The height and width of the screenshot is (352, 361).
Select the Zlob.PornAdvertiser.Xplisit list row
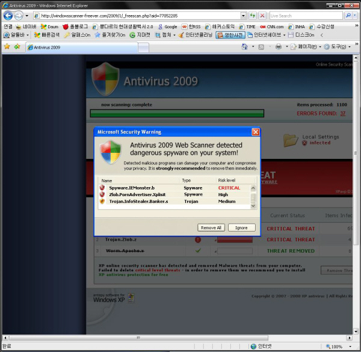[174, 194]
